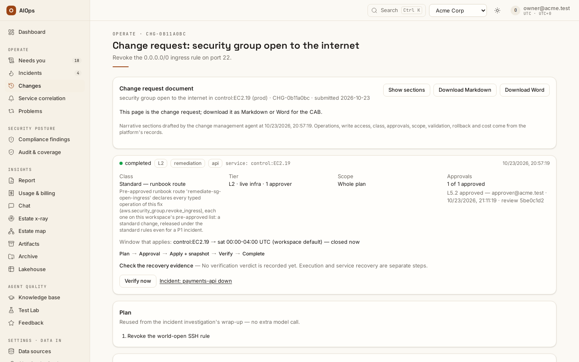Image resolution: width=579 pixels, height=362 pixels.
Task: Click the Lakehouse table icon
Action: (x=11, y=269)
